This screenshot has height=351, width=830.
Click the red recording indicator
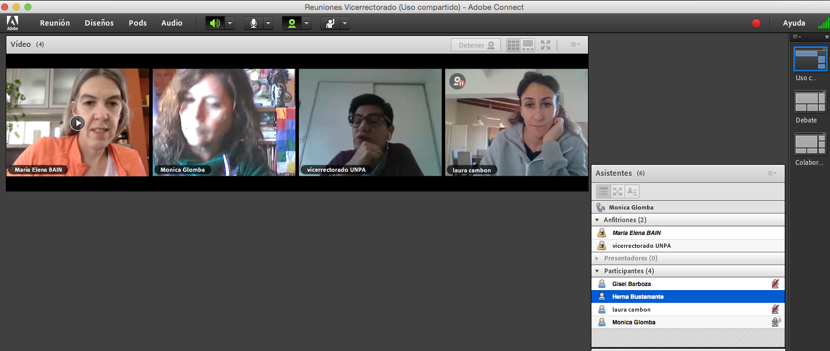(756, 23)
